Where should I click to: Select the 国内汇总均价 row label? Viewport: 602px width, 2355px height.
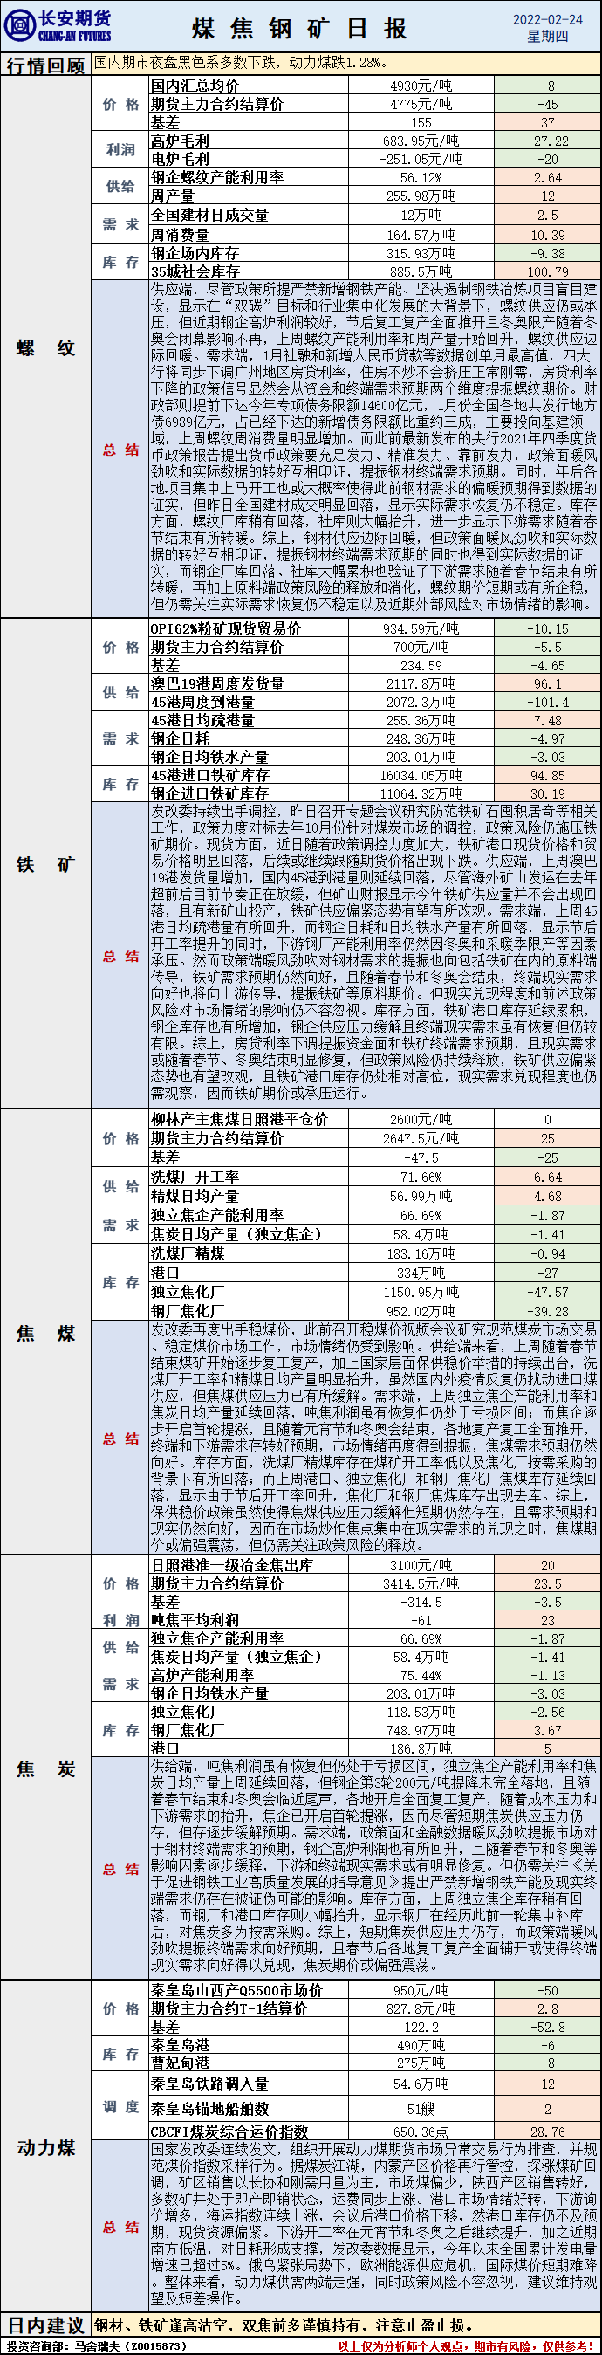tap(195, 85)
